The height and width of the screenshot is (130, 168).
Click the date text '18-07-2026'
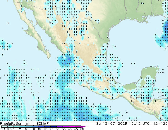[115, 124]
